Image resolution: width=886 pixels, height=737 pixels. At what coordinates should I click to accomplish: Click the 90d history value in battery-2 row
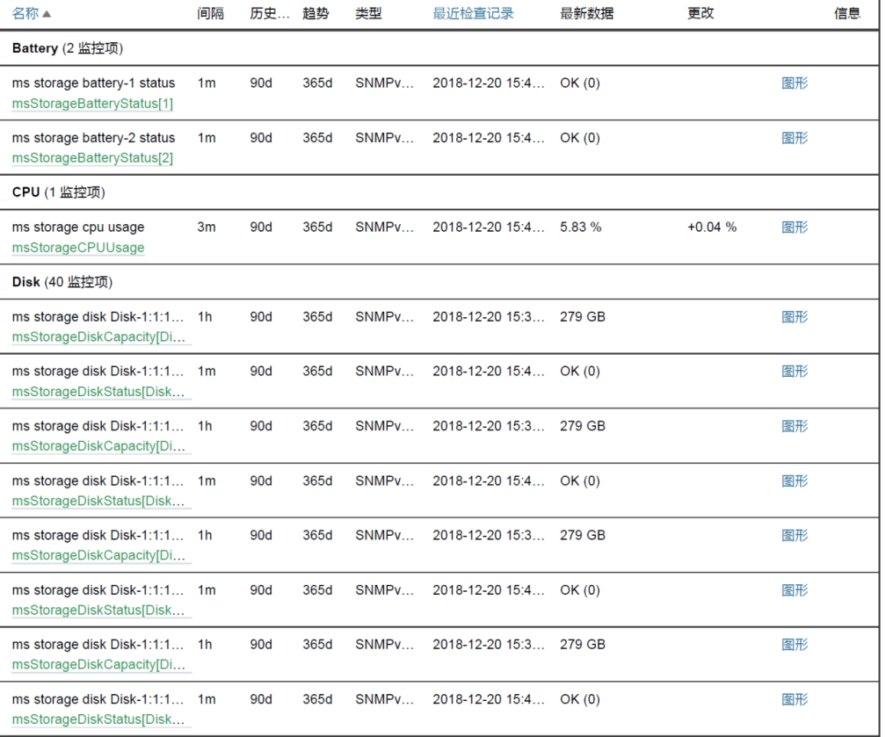pyautogui.click(x=261, y=138)
